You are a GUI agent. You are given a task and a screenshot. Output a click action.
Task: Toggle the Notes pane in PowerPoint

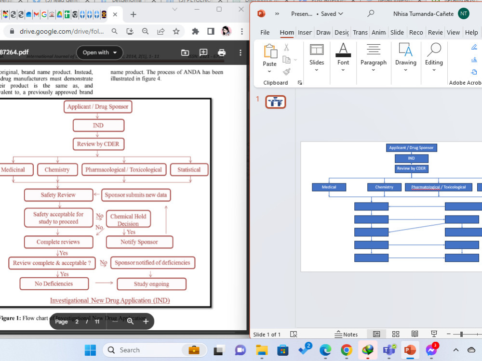coord(346,334)
